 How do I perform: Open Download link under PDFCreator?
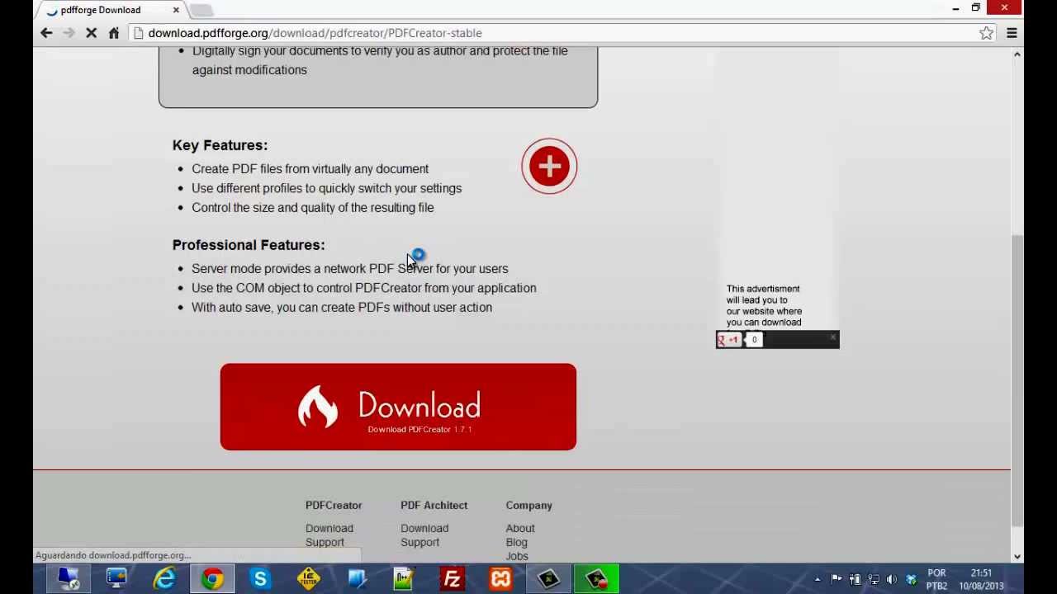click(x=329, y=528)
